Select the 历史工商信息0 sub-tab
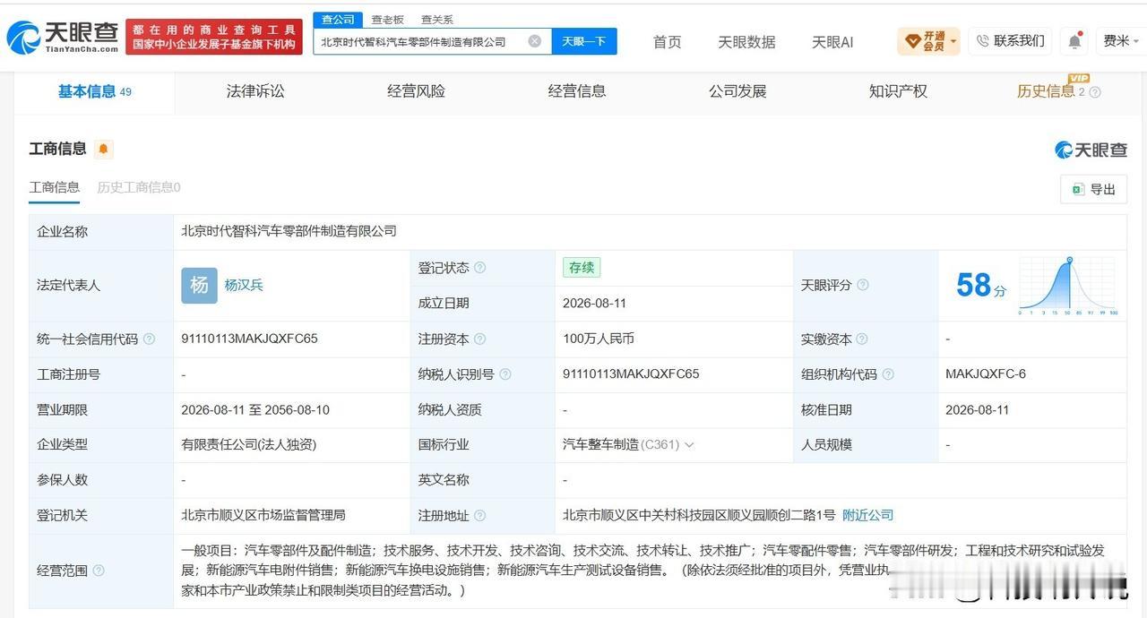1147x618 pixels. click(139, 187)
